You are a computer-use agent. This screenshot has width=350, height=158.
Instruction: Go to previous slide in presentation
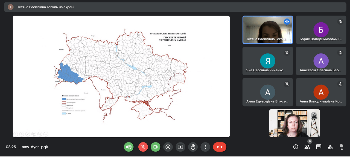click(16, 134)
